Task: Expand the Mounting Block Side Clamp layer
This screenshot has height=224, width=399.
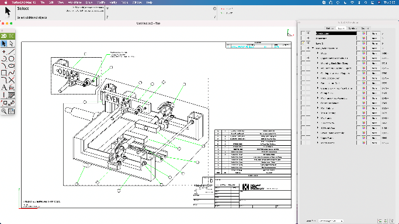Action: (318, 63)
